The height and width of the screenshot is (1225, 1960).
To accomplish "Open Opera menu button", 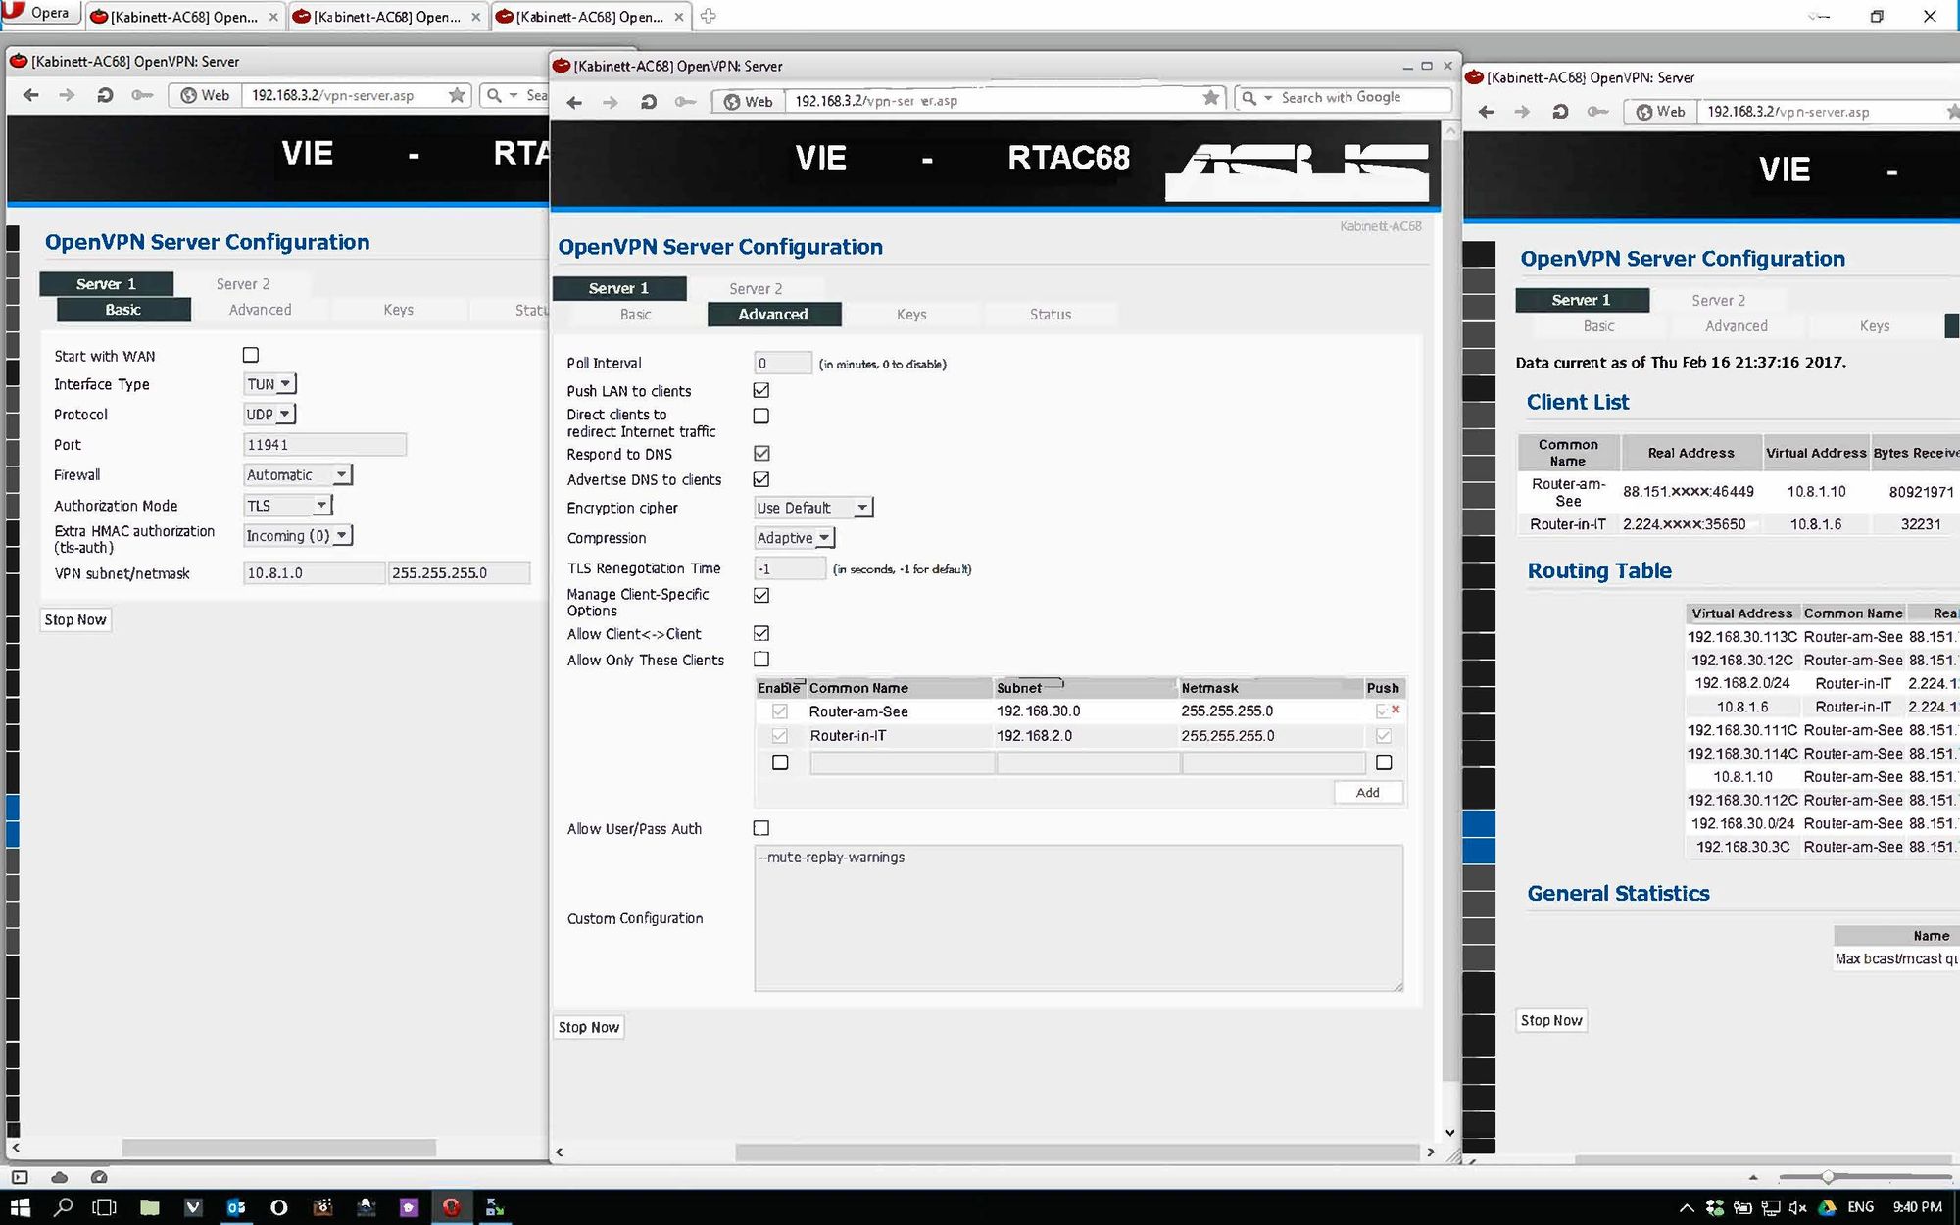I will click(39, 13).
